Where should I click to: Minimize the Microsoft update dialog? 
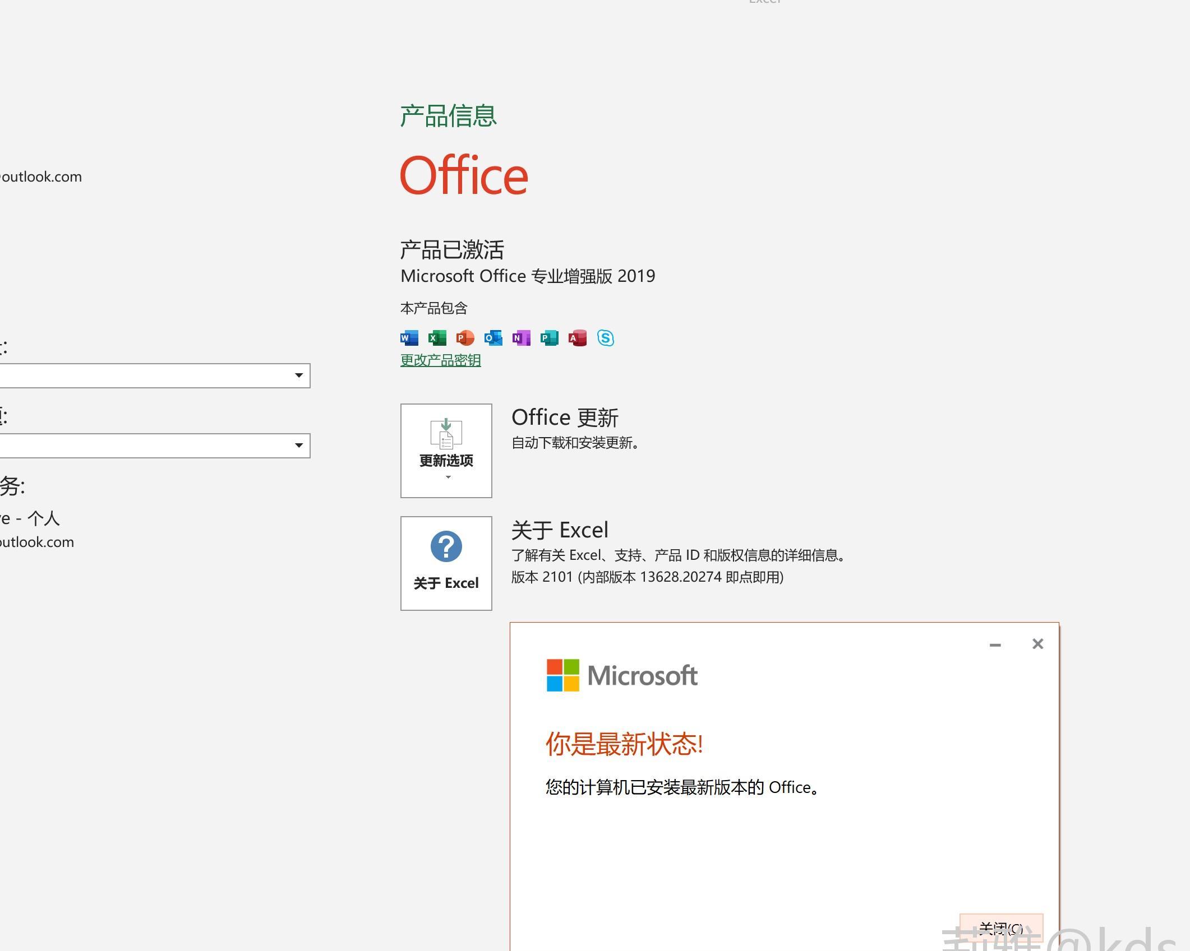point(995,644)
